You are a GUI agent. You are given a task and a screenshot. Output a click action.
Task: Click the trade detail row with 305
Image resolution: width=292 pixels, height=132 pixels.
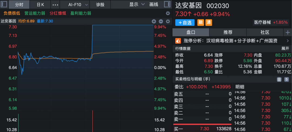(x=263, y=111)
